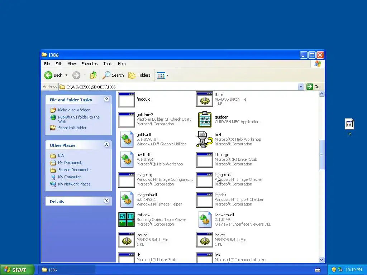
Task: Select the hwdll.dll file icon
Action: [x=127, y=159]
